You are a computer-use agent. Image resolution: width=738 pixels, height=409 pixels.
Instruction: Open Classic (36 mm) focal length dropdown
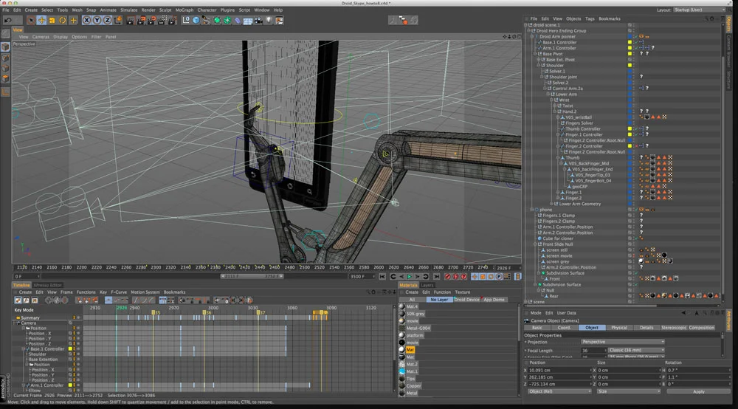tap(636, 351)
